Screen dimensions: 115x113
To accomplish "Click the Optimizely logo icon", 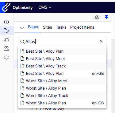I will coord(6,7).
